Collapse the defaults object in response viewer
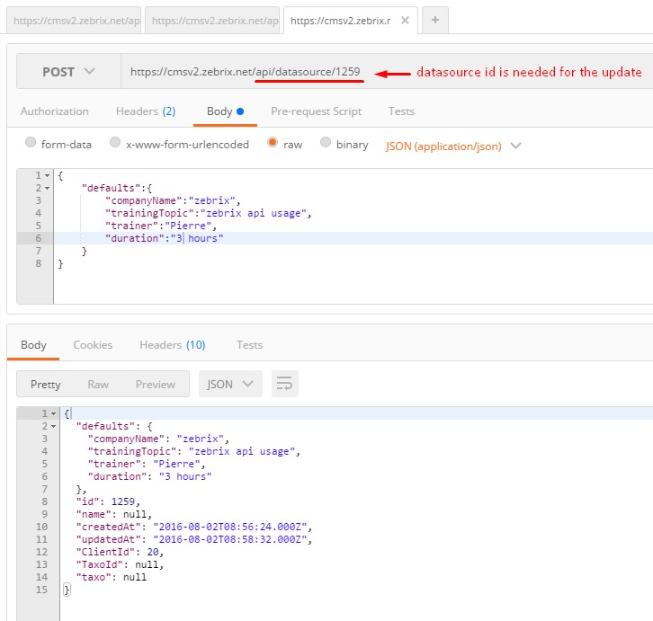Viewport: 653px width, 621px height. click(53, 426)
